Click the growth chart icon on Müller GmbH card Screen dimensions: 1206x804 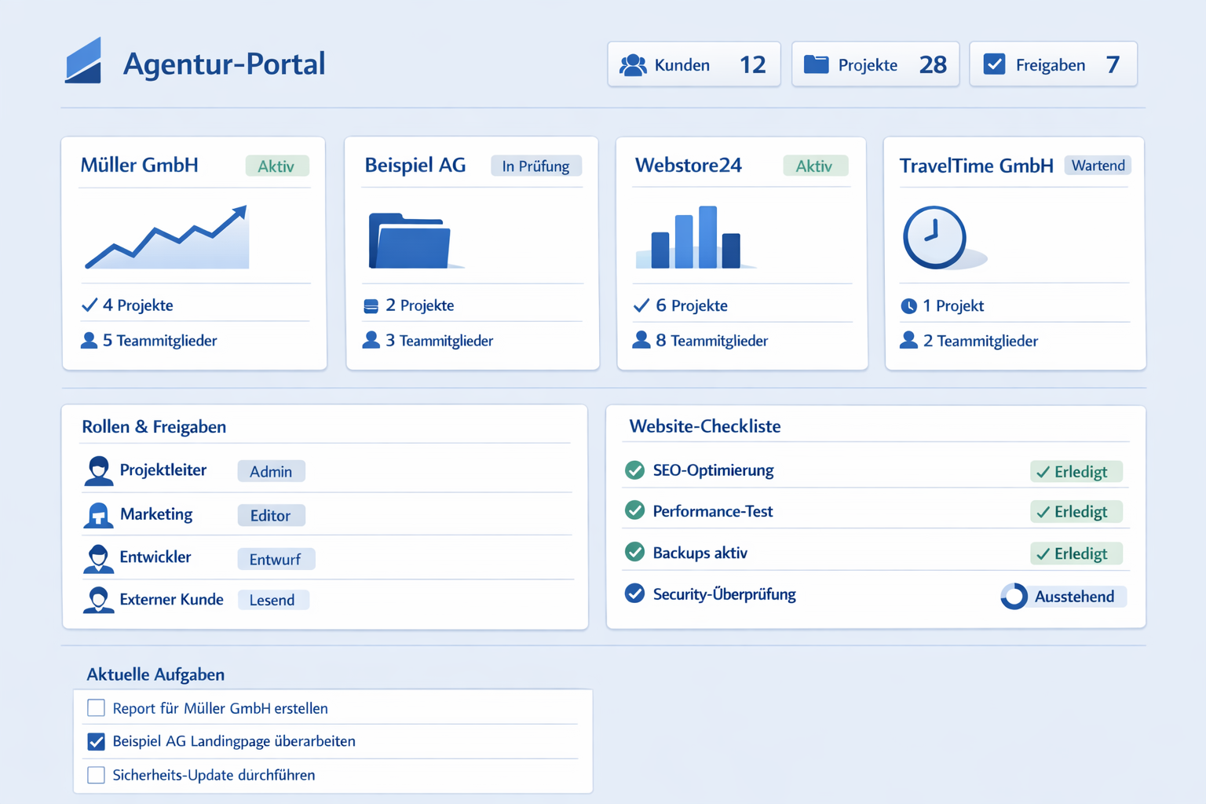166,236
